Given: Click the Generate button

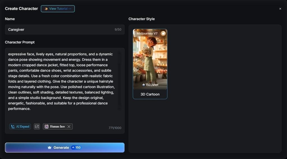Looking at the screenshot, I should pos(65,148).
